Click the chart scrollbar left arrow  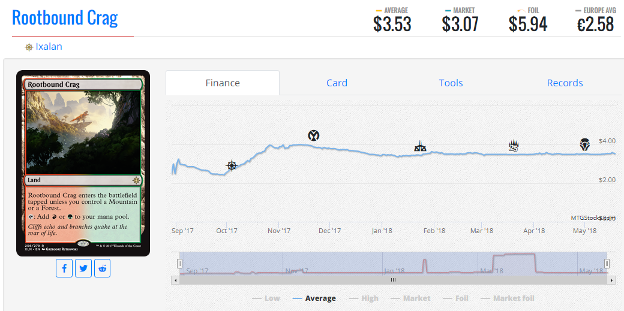[x=175, y=280]
